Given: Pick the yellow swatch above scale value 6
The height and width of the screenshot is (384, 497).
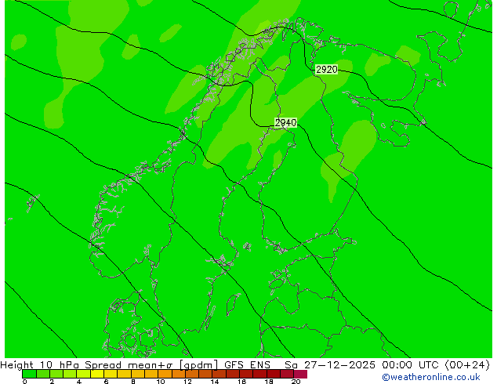Looking at the screenshot, I should tap(111, 374).
